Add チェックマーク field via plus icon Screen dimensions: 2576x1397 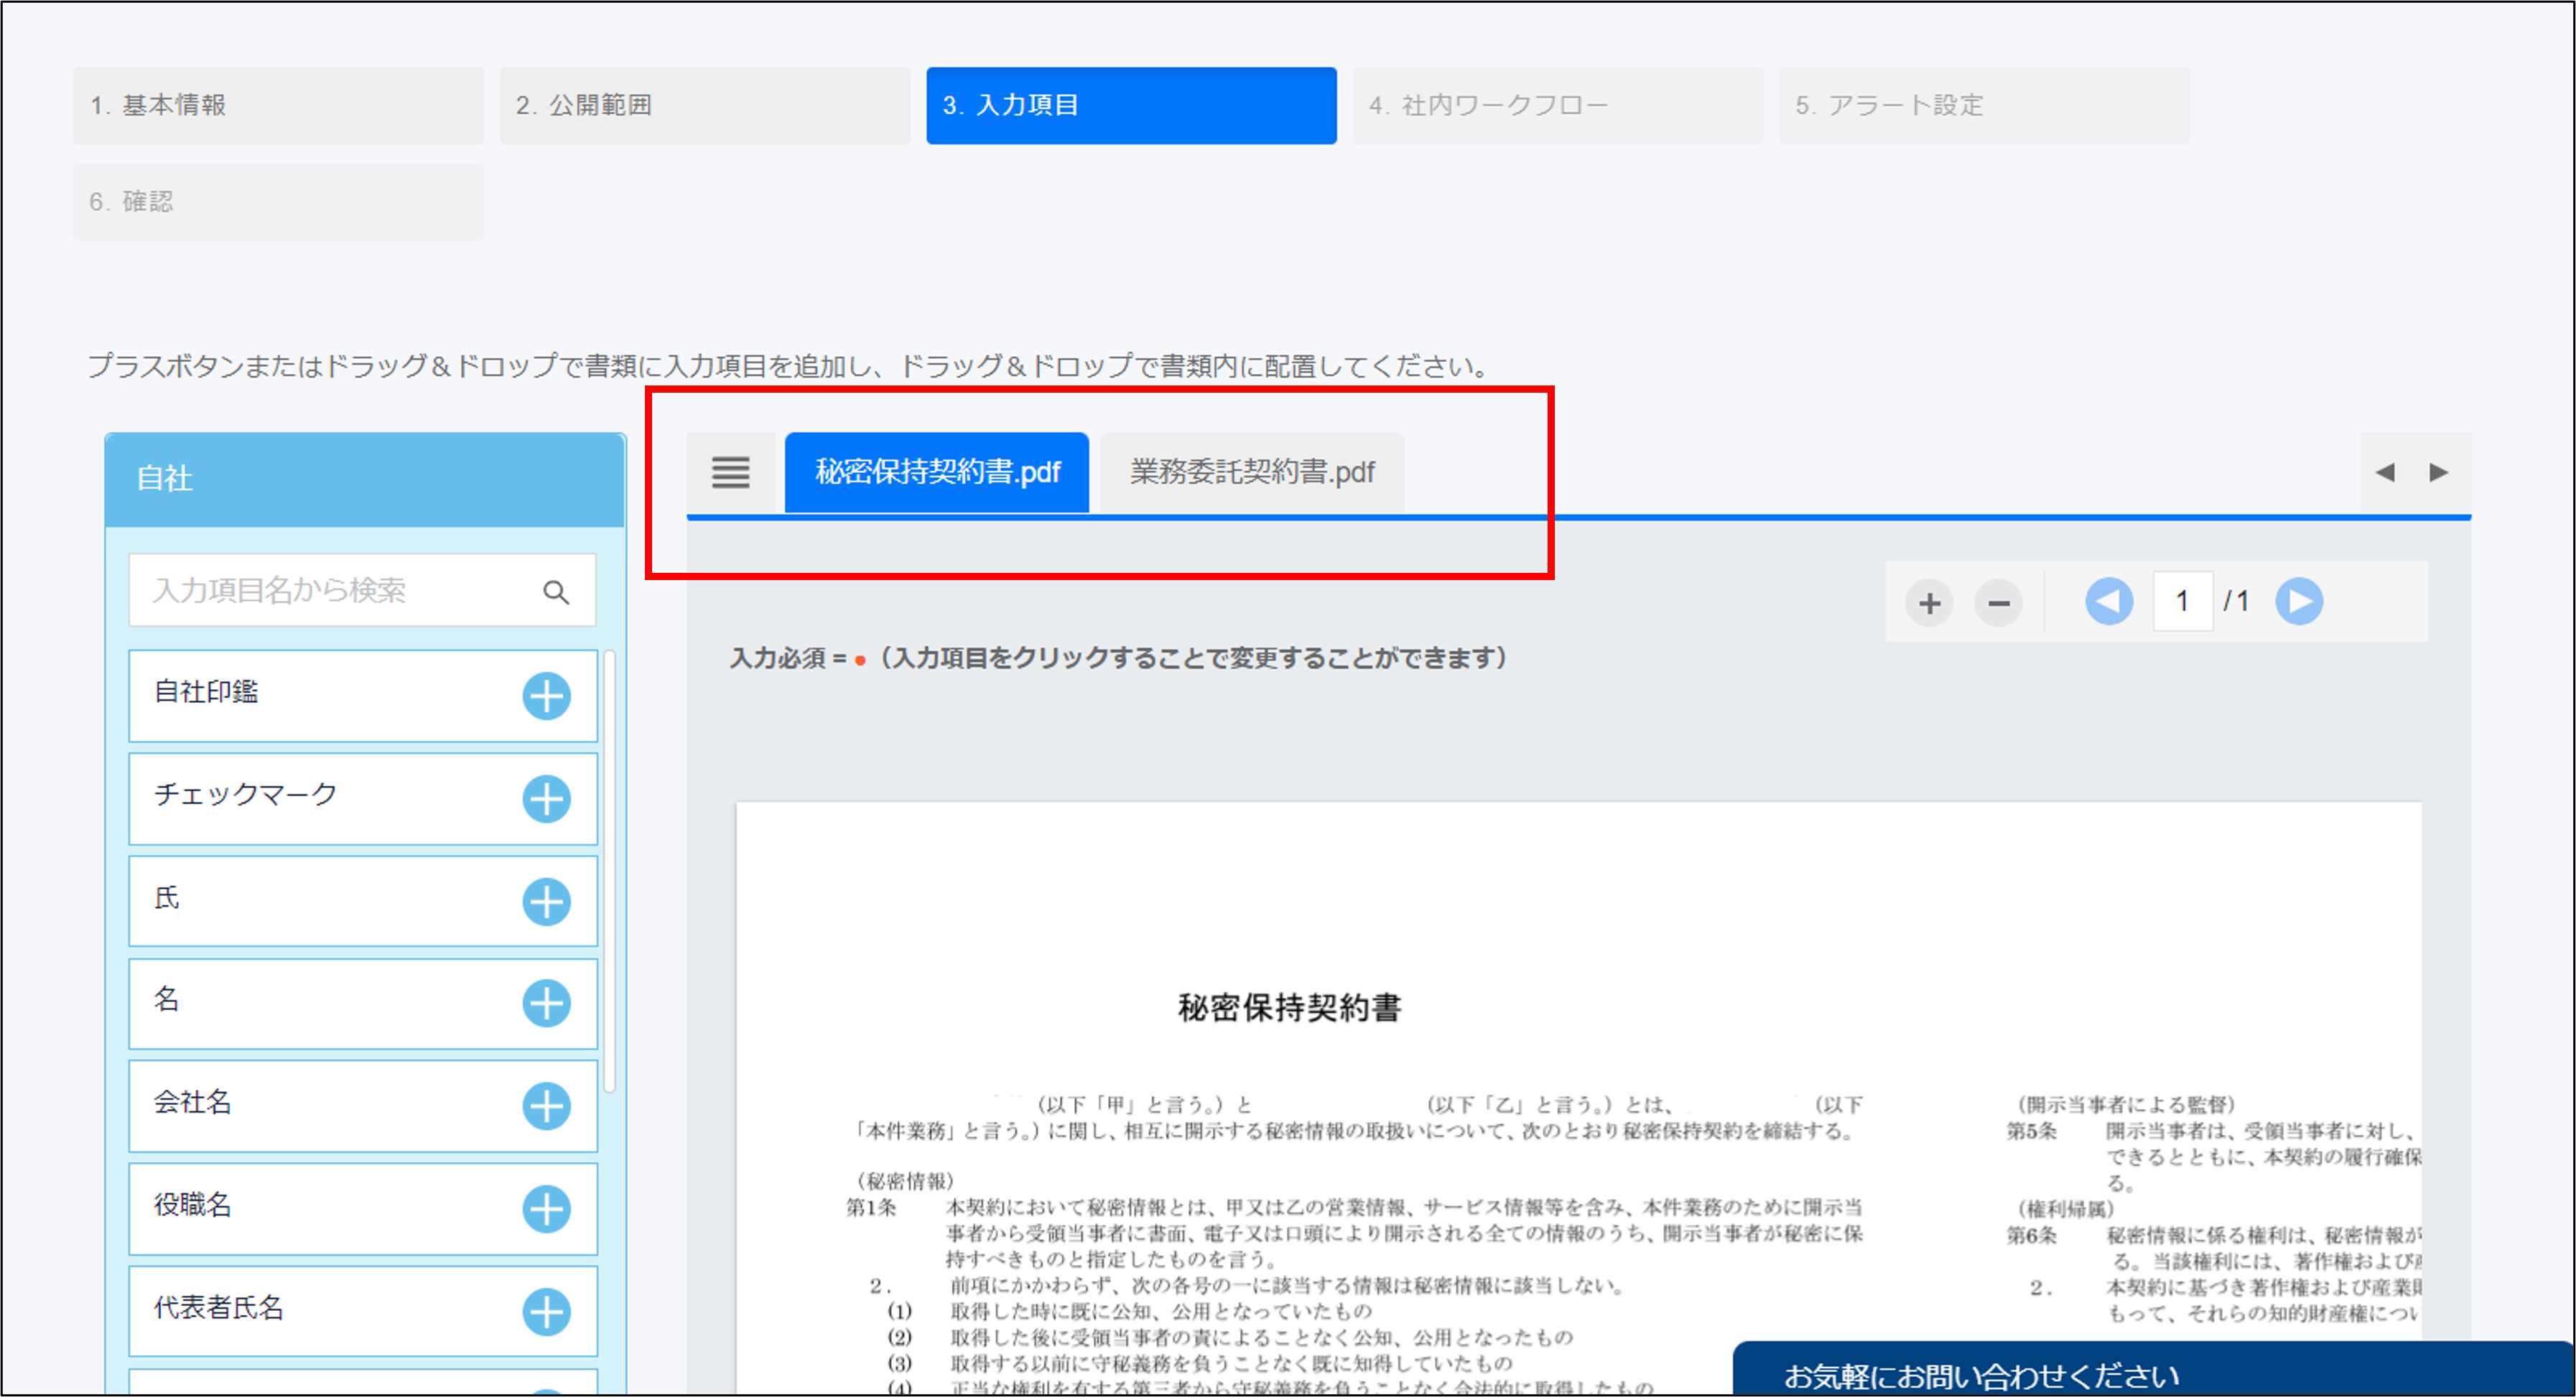[546, 800]
